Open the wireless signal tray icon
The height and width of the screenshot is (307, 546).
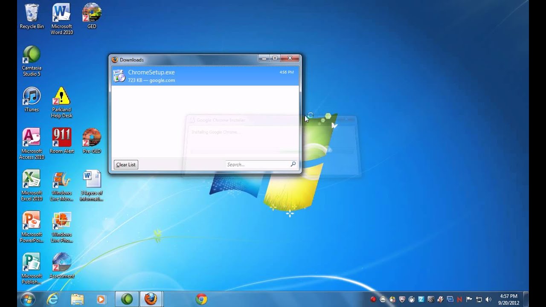(x=430, y=299)
